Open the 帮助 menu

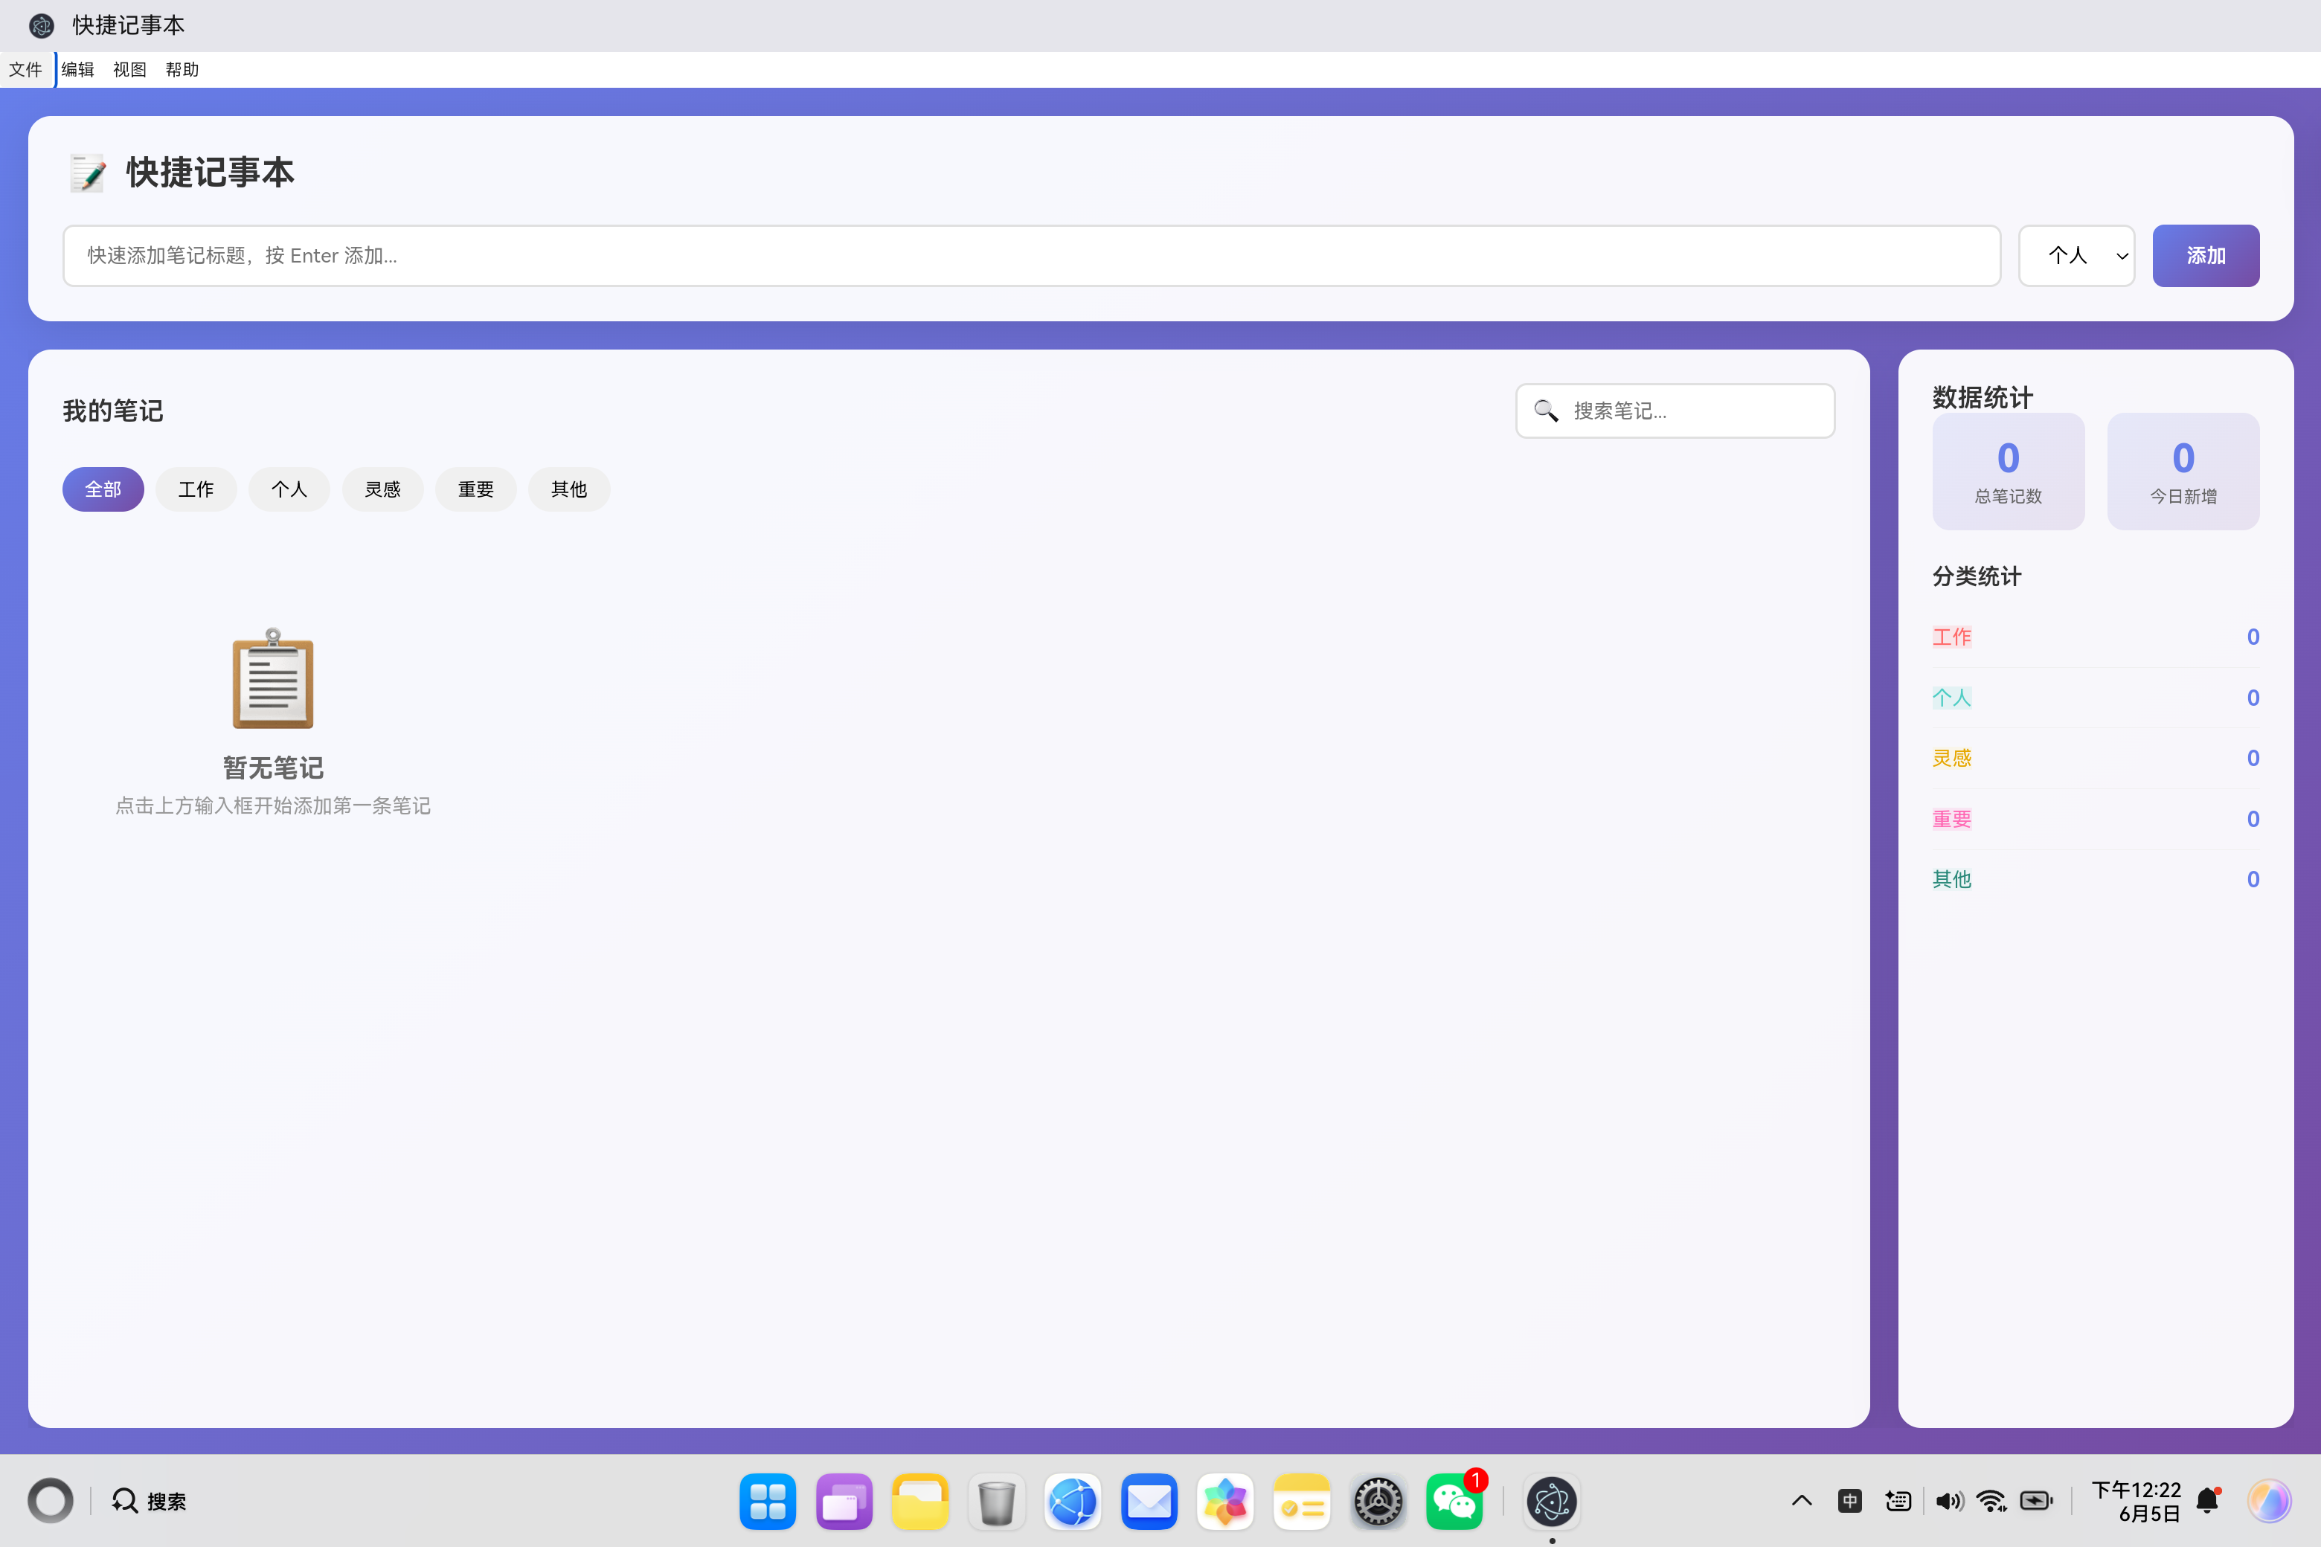point(182,69)
